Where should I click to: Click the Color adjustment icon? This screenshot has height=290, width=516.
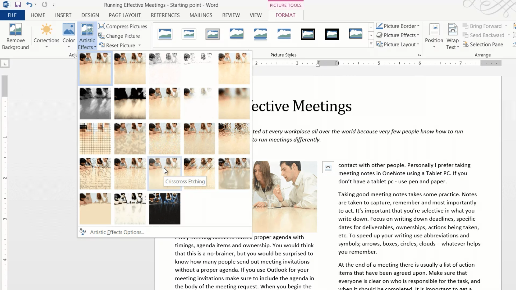pos(69,30)
